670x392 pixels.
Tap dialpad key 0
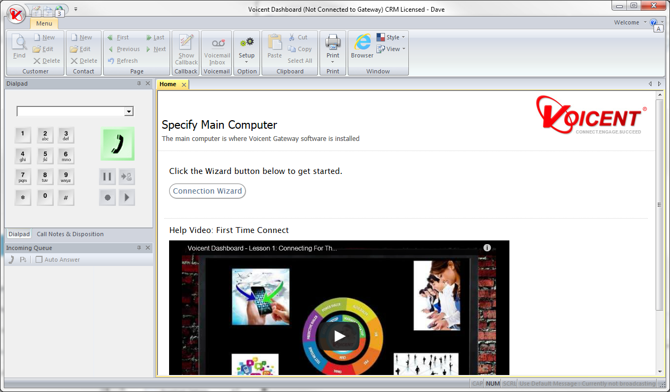click(x=45, y=197)
